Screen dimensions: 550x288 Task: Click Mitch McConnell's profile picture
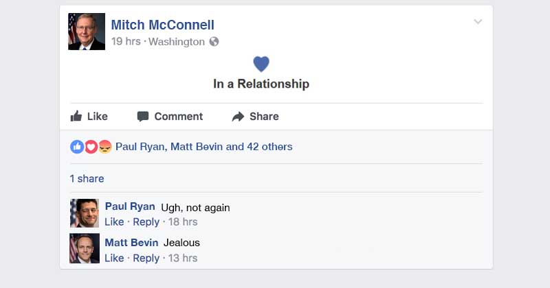tap(87, 32)
